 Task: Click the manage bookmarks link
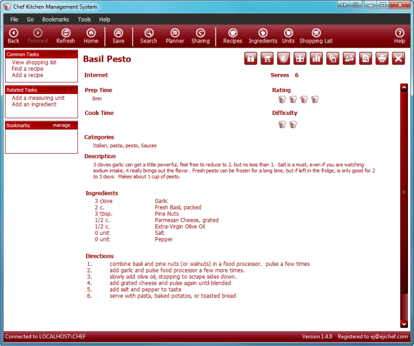pos(61,125)
